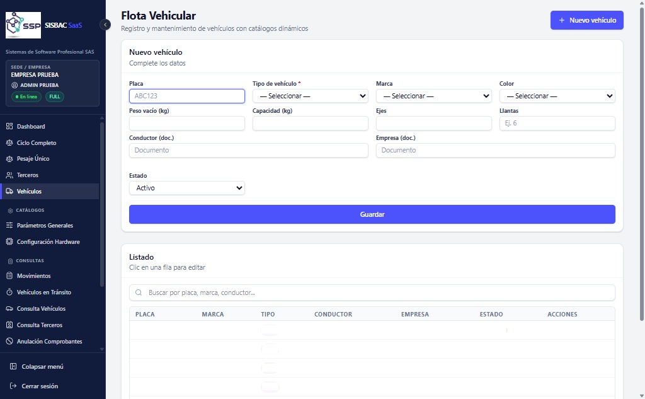Image resolution: width=645 pixels, height=399 pixels.
Task: Save the vehicle with the Guardar button
Action: (372, 214)
